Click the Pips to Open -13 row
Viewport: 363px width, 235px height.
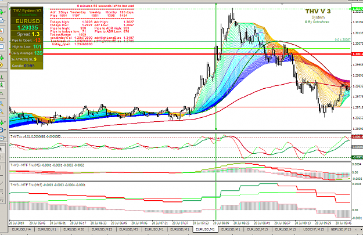point(27,40)
